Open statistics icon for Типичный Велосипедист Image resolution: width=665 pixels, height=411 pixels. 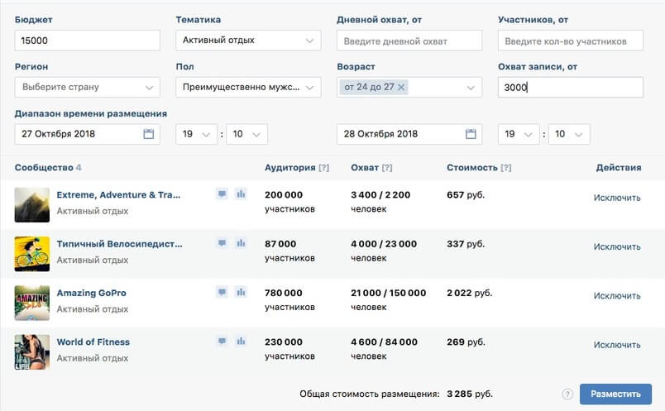(241, 243)
